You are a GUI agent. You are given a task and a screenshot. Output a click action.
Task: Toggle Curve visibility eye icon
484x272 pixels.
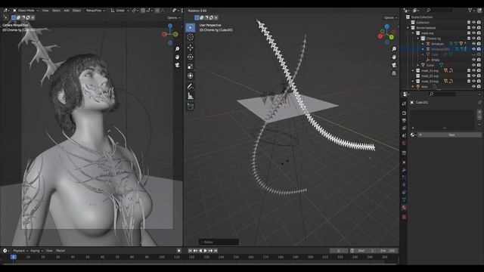474,65
